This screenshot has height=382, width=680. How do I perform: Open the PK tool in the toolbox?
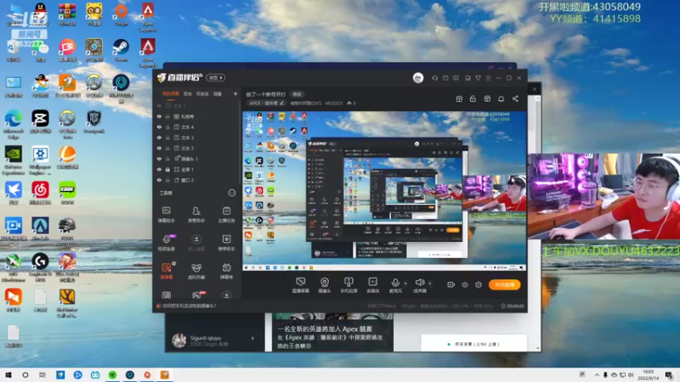(x=197, y=295)
